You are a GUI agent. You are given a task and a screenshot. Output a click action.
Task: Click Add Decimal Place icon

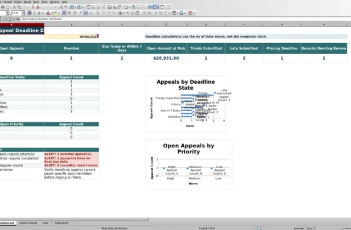click(x=144, y=13)
